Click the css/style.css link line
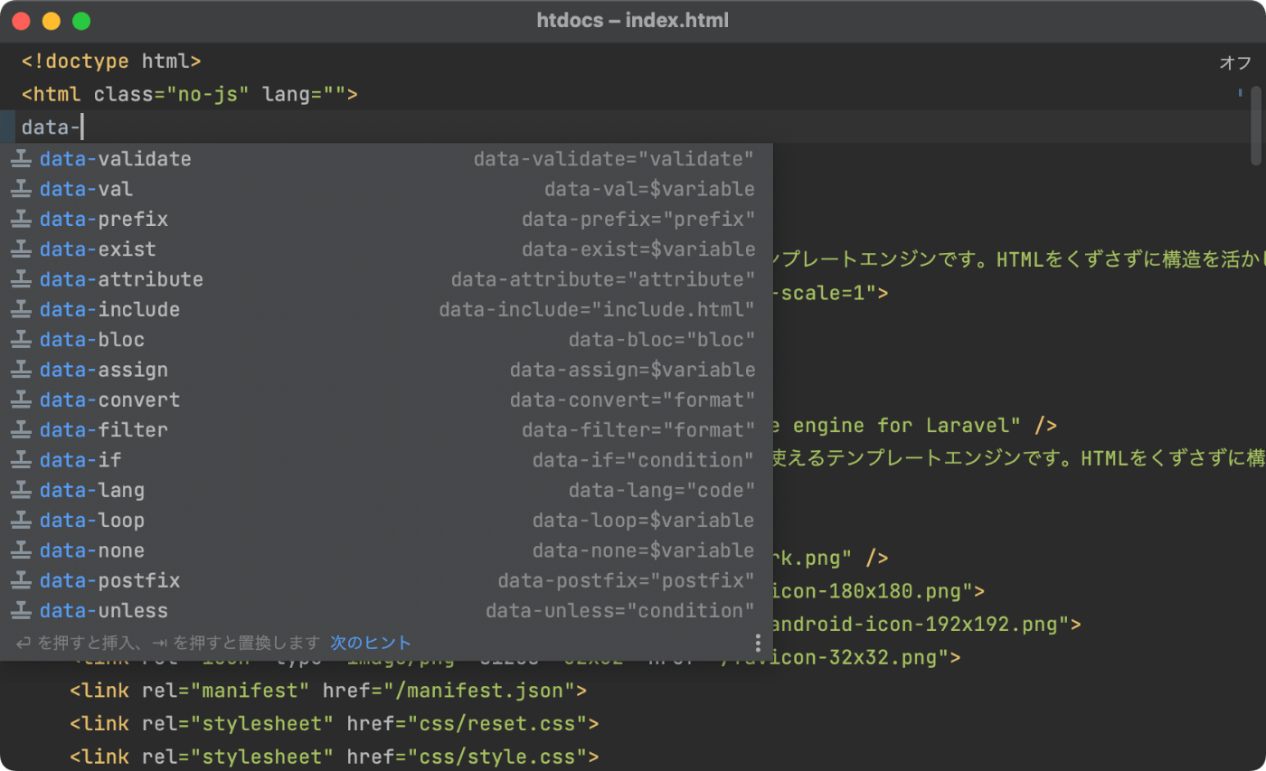Viewport: 1266px width, 771px height. (x=335, y=757)
